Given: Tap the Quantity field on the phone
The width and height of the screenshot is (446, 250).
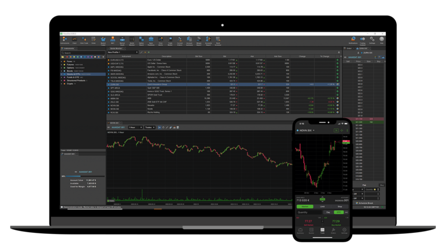Looking at the screenshot, I should tap(309, 212).
